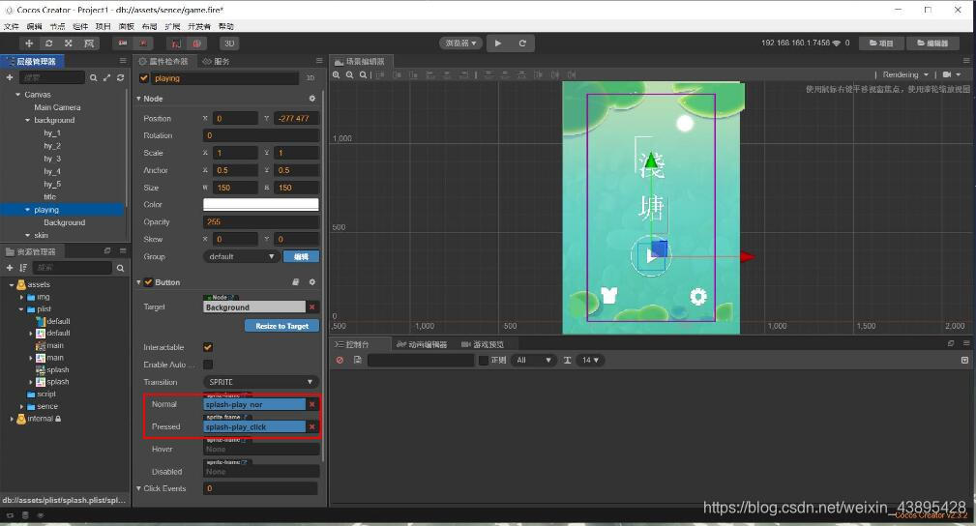Open Group default dropdown
Viewport: 976px width, 526px height.
(x=241, y=256)
